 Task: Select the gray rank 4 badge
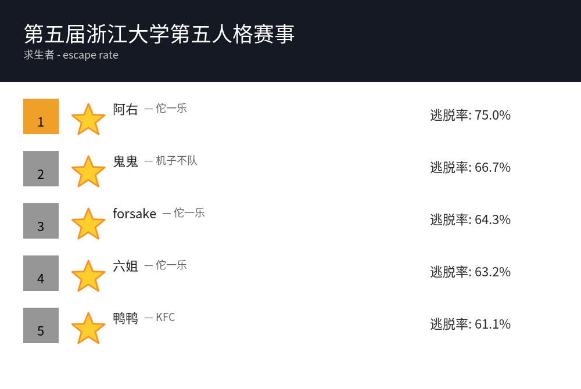[x=41, y=273]
